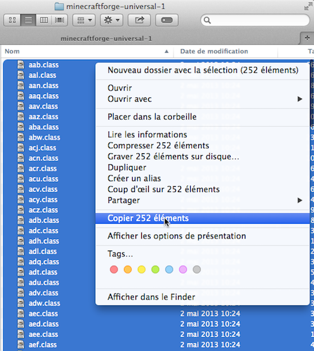Expand the Partager submenu
Viewport: 314px width, 351px height.
[x=203, y=200]
